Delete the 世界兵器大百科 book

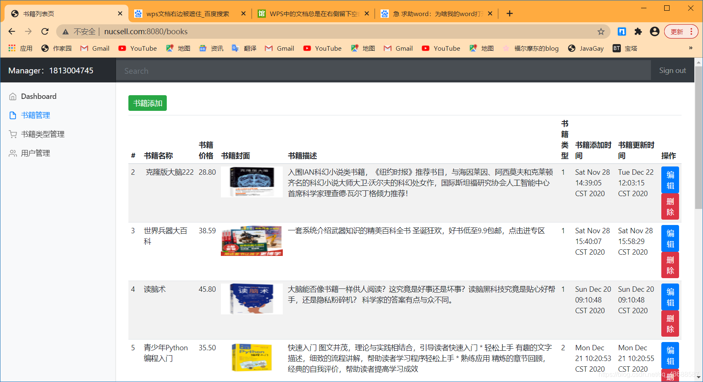tap(670, 265)
